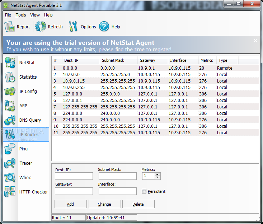Click the Interface input field
263x224 pixels.
click(x=118, y=191)
